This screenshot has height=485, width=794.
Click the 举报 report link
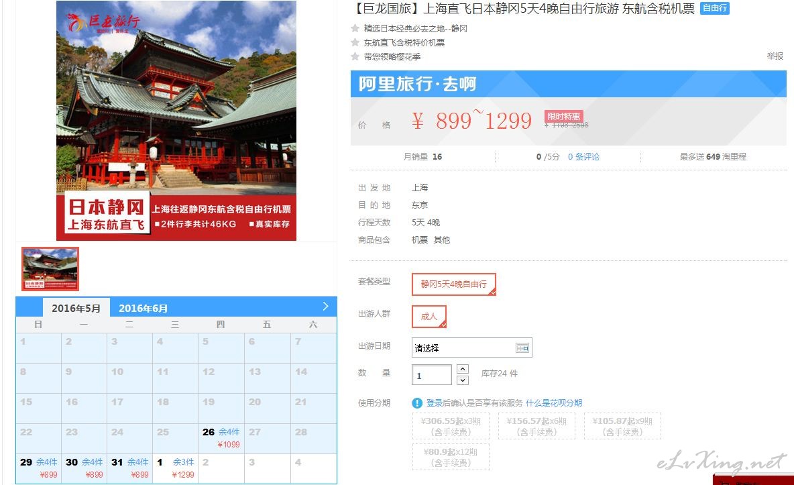click(775, 56)
